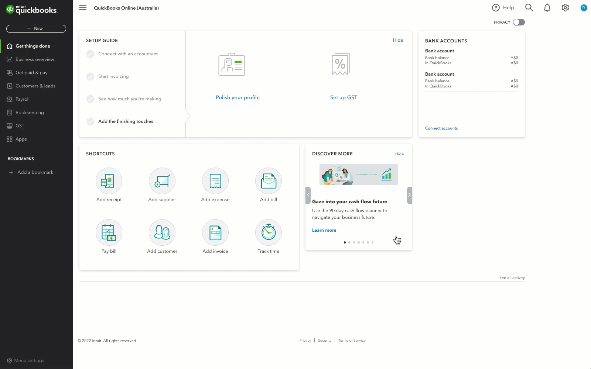Viewport: 591px width, 369px height.
Task: Click the Connect accounts link
Action: (441, 128)
